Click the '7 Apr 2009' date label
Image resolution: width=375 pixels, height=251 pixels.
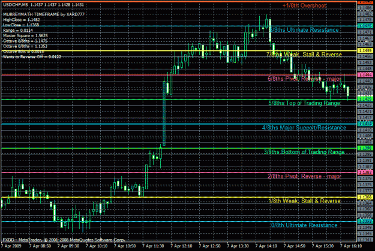point(11,246)
